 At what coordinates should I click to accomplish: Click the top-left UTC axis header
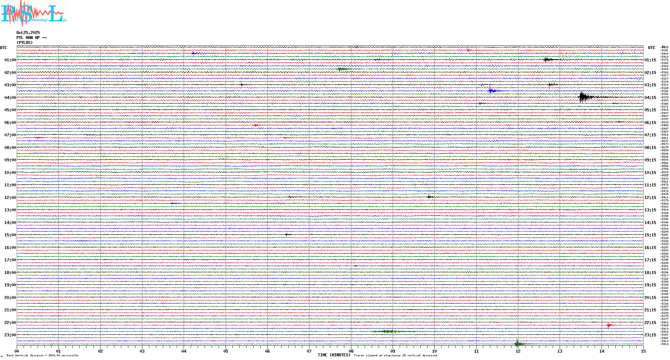pos(3,48)
